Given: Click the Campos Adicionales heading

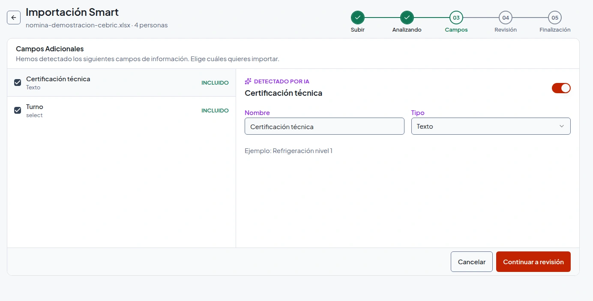Looking at the screenshot, I should click(50, 49).
